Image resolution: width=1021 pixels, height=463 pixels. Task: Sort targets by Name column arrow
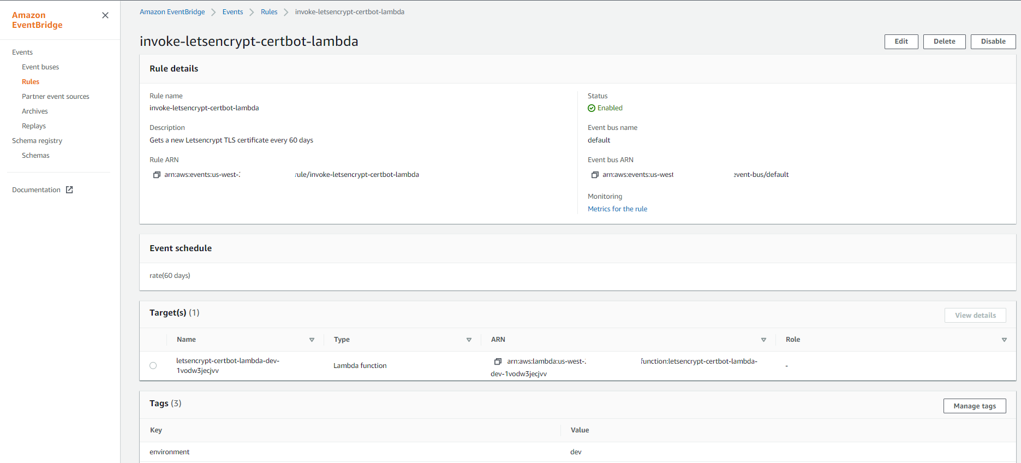[x=312, y=340]
